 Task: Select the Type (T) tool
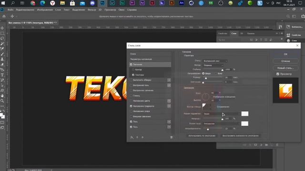(x=2, y=75)
